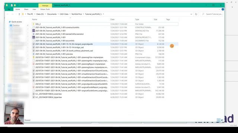Select the dicominfo file icon
The width and height of the screenshot is (238, 133).
point(33,41)
